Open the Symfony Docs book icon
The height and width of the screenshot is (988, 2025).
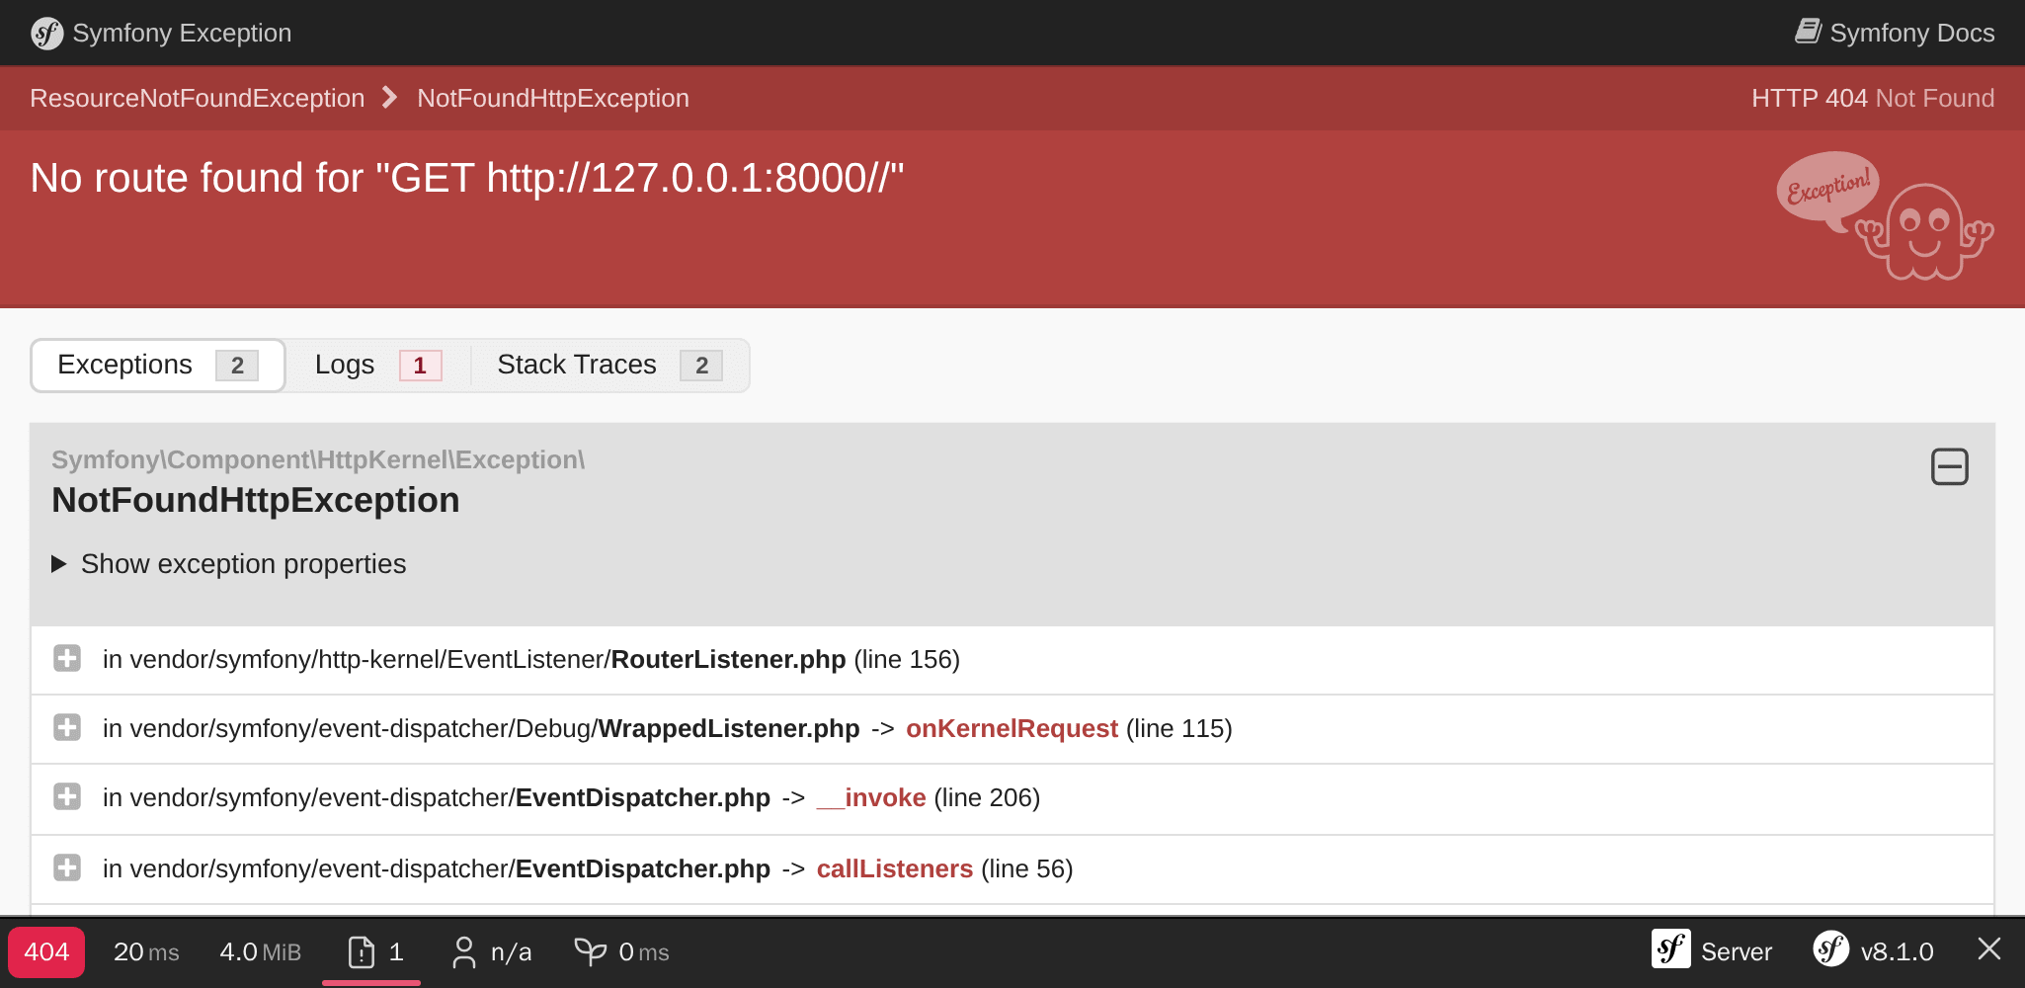pos(1808,32)
